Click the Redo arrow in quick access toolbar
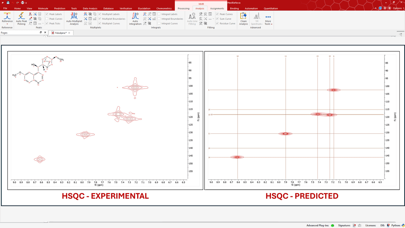 [x=18, y=2]
